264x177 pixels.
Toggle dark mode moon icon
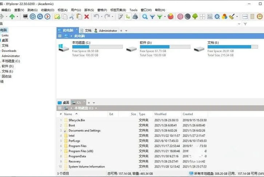click(188, 16)
